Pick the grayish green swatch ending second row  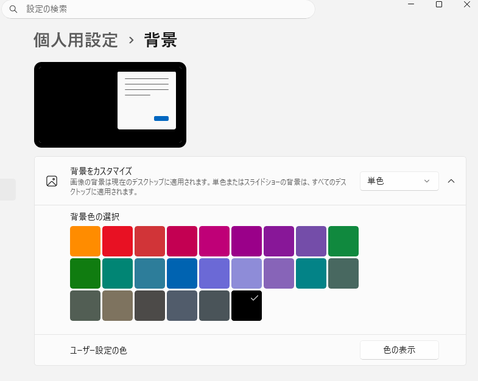point(343,273)
